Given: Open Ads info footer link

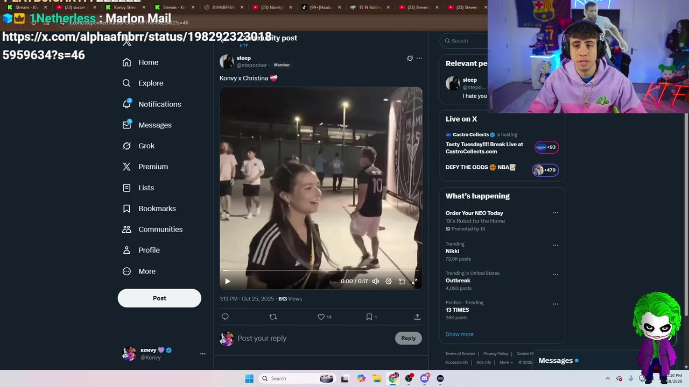Looking at the screenshot, I should coord(483,362).
